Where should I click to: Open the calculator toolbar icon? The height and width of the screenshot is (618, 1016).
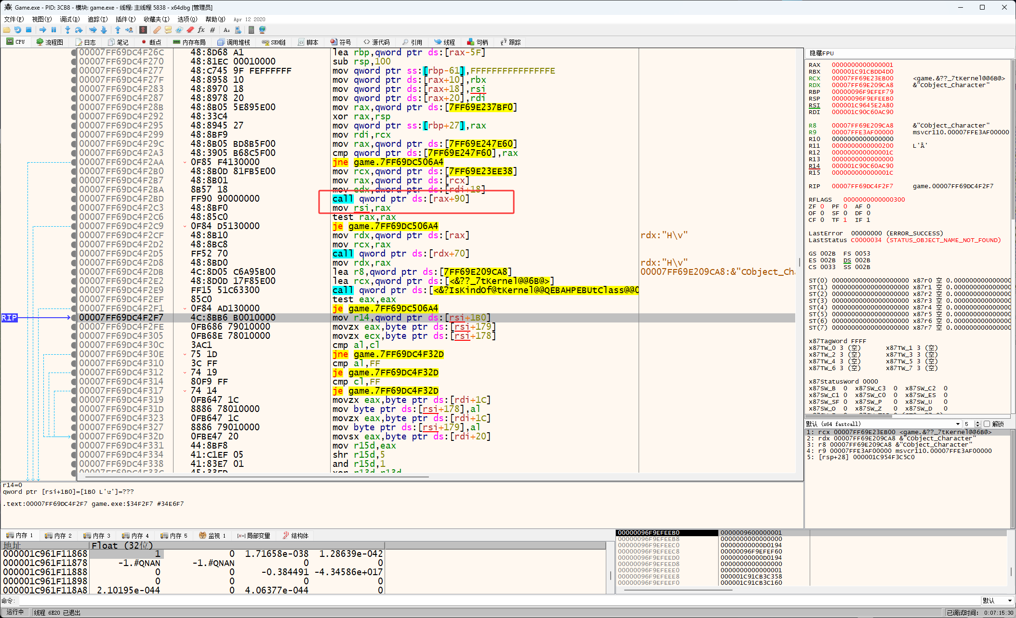[251, 30]
